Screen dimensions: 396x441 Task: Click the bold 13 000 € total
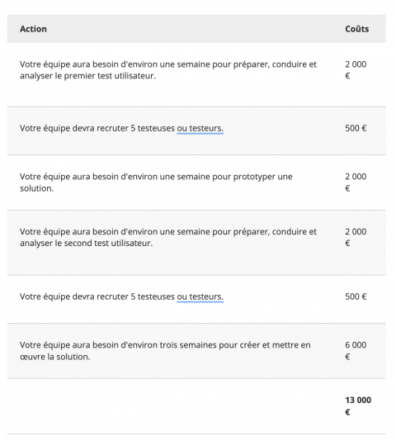pyautogui.click(x=358, y=405)
